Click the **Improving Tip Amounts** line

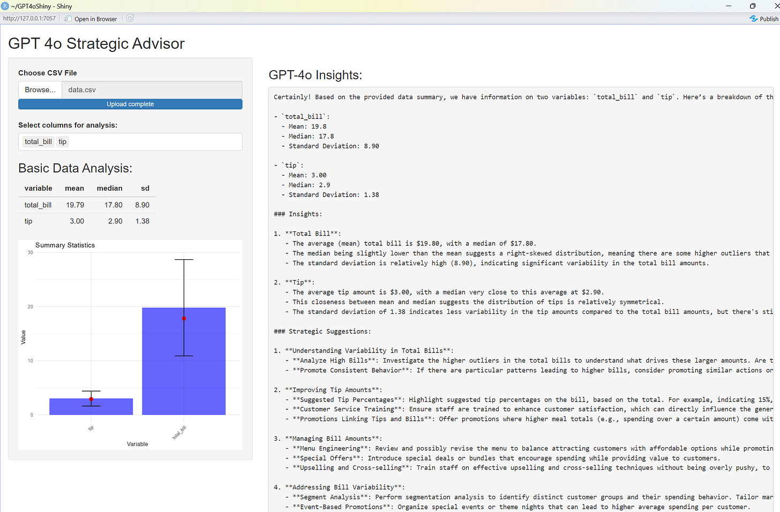click(x=328, y=390)
